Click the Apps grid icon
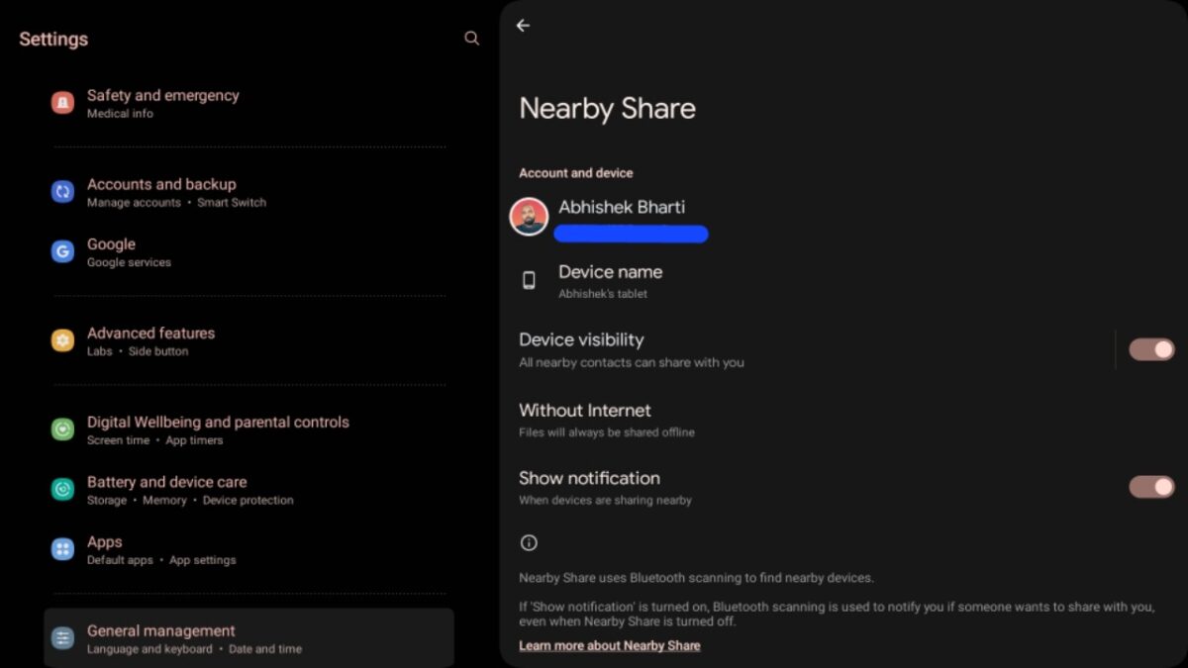This screenshot has height=668, width=1188. pyautogui.click(x=62, y=549)
